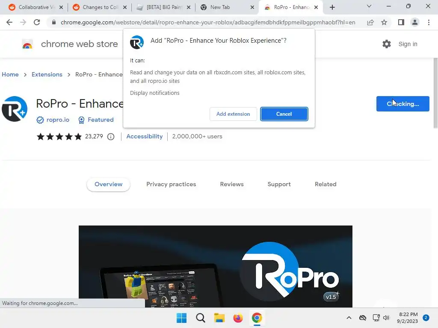The height and width of the screenshot is (328, 438).
Task: Close the Collaborative tab
Action: [61, 7]
